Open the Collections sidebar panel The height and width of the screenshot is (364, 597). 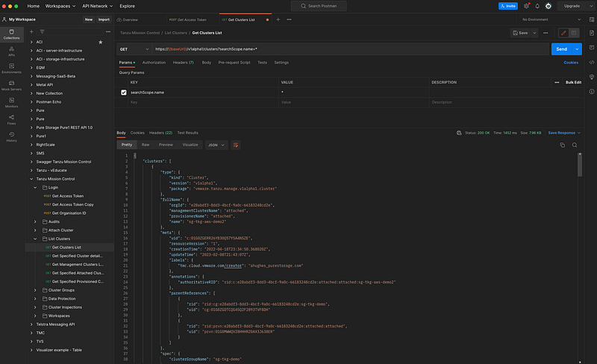[11, 34]
